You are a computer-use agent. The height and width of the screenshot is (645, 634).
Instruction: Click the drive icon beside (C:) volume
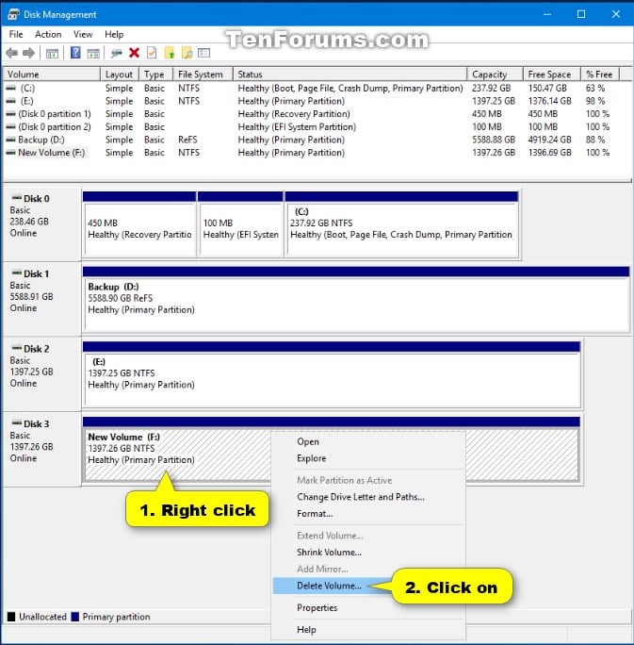[x=11, y=88]
